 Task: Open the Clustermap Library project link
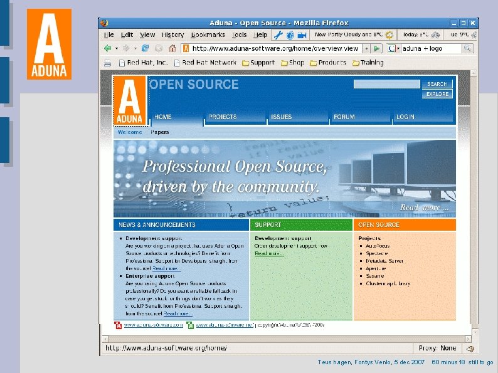388,283
